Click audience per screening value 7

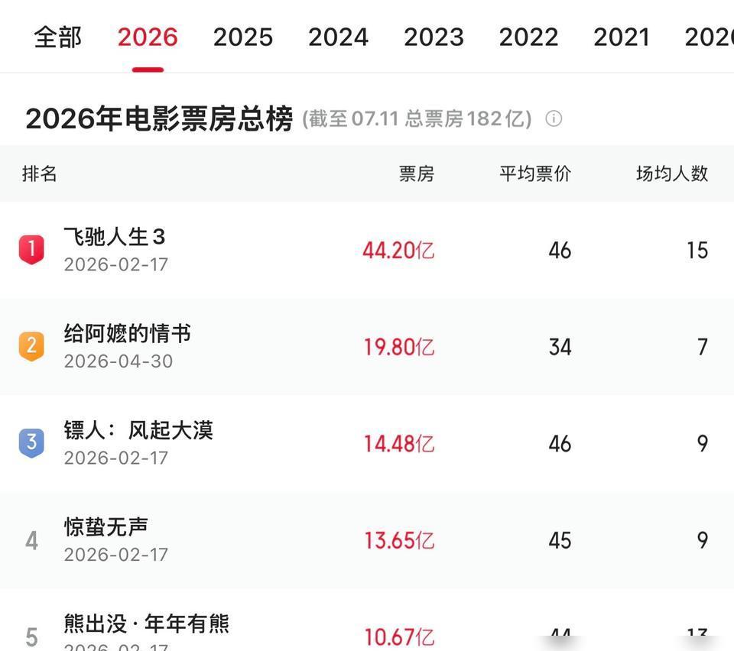point(703,347)
